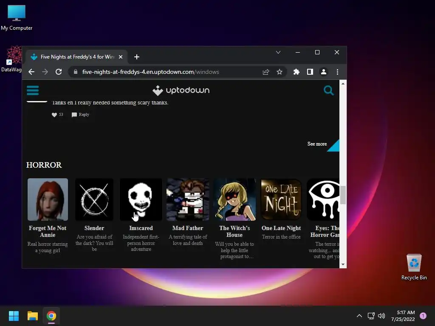Screen dimensions: 435x326
Task: Click the Mad Father title link
Action: (x=188, y=228)
